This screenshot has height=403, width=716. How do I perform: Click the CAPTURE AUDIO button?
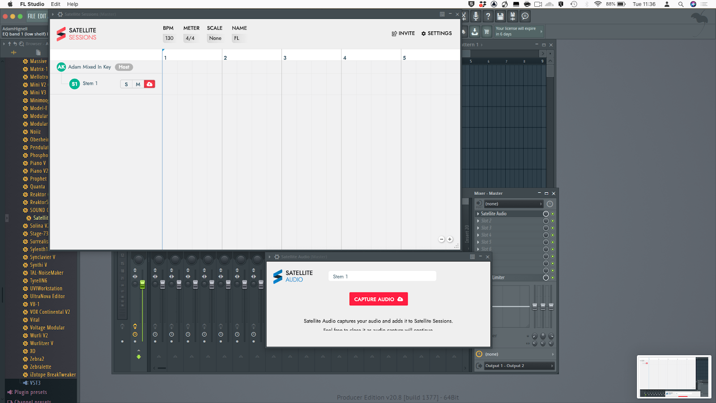pos(379,299)
